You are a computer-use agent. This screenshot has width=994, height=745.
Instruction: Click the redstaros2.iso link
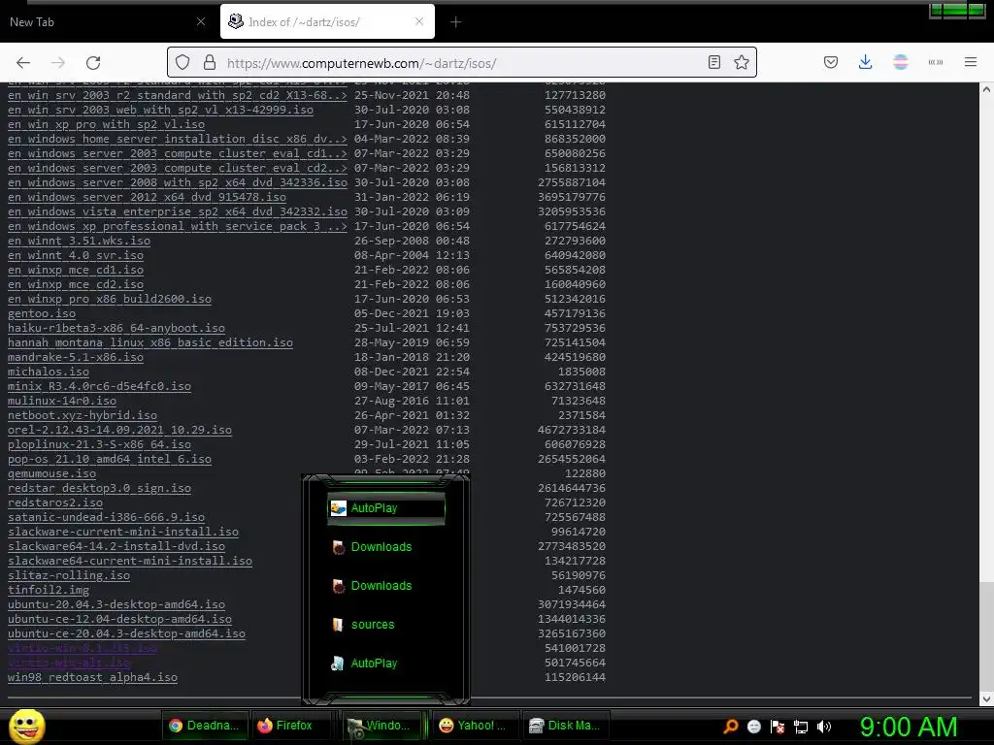[x=55, y=503]
